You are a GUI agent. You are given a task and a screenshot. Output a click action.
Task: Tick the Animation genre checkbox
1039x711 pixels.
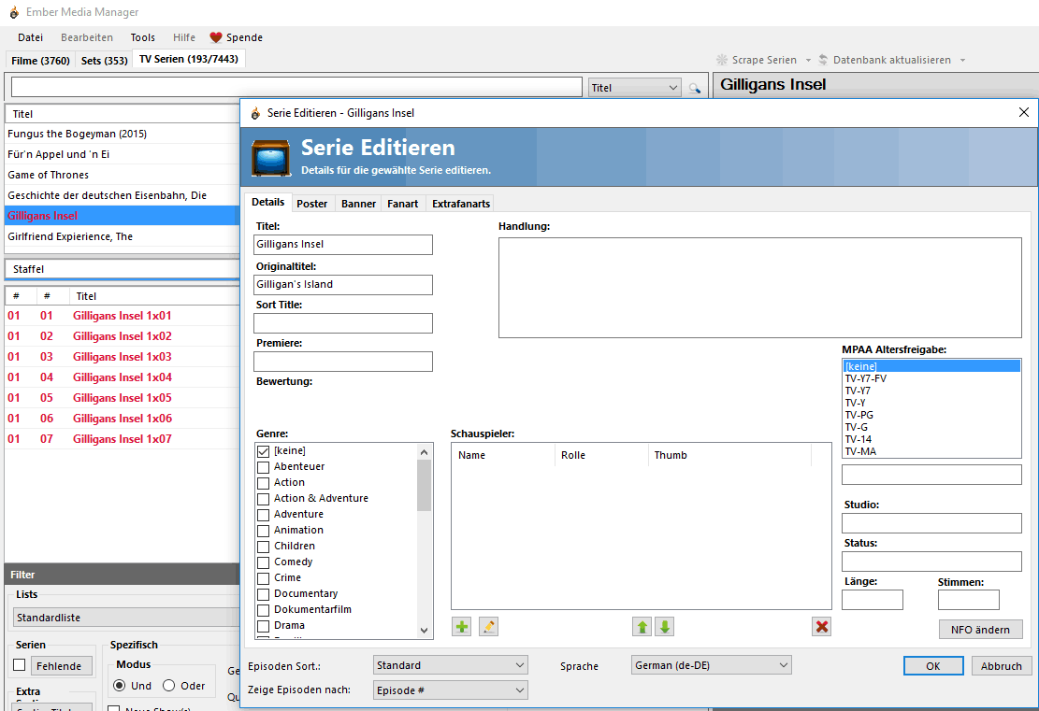point(263,531)
